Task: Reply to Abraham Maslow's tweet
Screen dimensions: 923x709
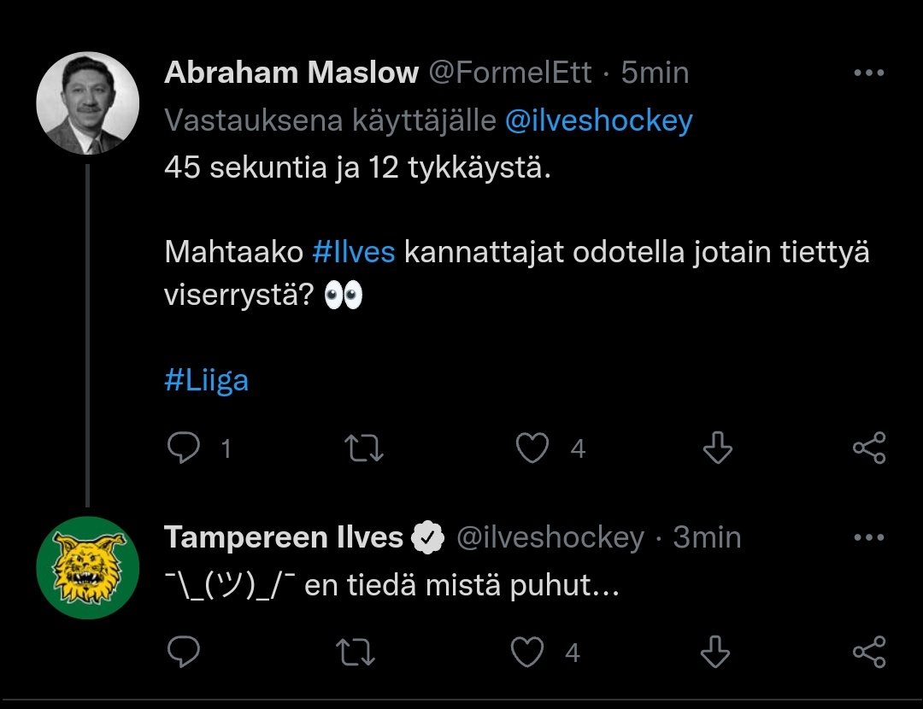Action: pyautogui.click(x=184, y=448)
